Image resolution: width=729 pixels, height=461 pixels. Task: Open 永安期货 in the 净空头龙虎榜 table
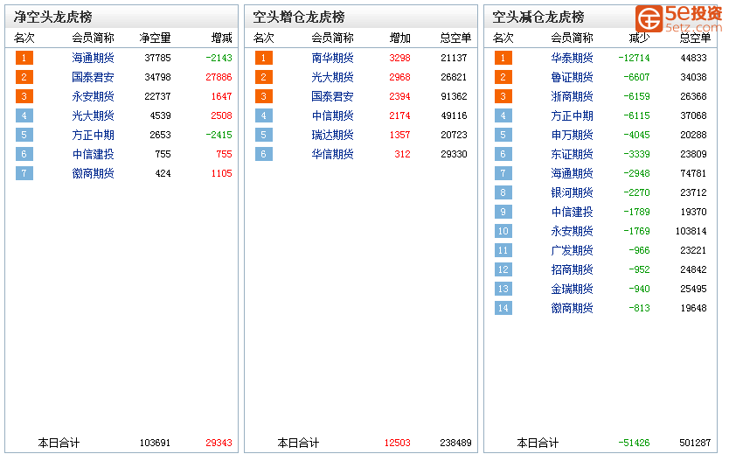(x=93, y=96)
